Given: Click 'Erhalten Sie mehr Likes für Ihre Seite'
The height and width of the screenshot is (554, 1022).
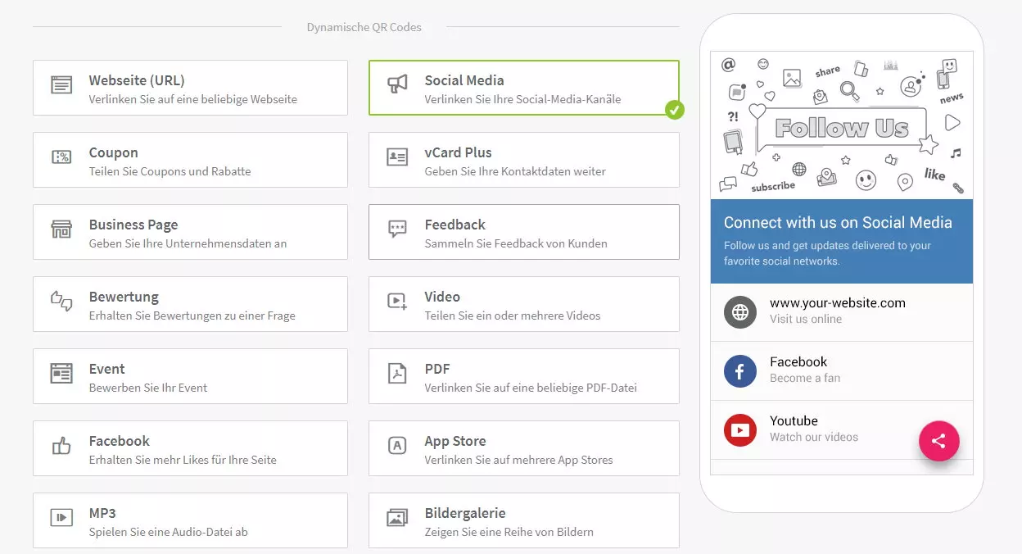Looking at the screenshot, I should [183, 460].
